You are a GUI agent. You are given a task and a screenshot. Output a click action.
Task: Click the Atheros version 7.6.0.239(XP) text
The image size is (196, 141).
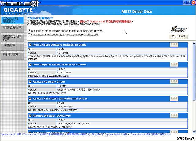click(73, 124)
